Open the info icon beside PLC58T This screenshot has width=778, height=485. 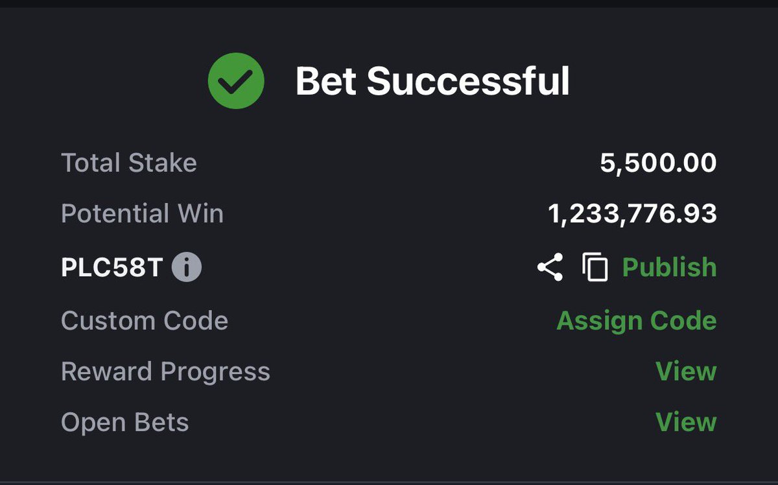(187, 267)
